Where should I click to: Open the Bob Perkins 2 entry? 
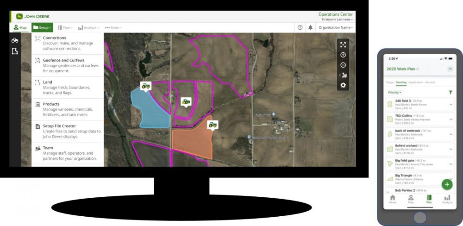pos(420,191)
